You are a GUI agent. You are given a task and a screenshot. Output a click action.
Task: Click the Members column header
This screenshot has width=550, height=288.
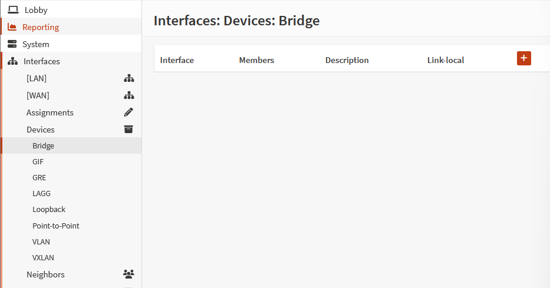tap(256, 60)
